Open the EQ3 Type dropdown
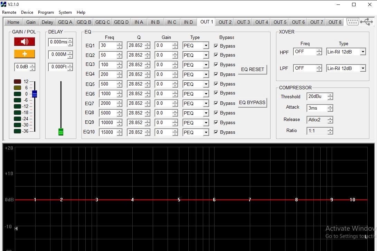The width and height of the screenshot is (377, 251). click(206, 65)
